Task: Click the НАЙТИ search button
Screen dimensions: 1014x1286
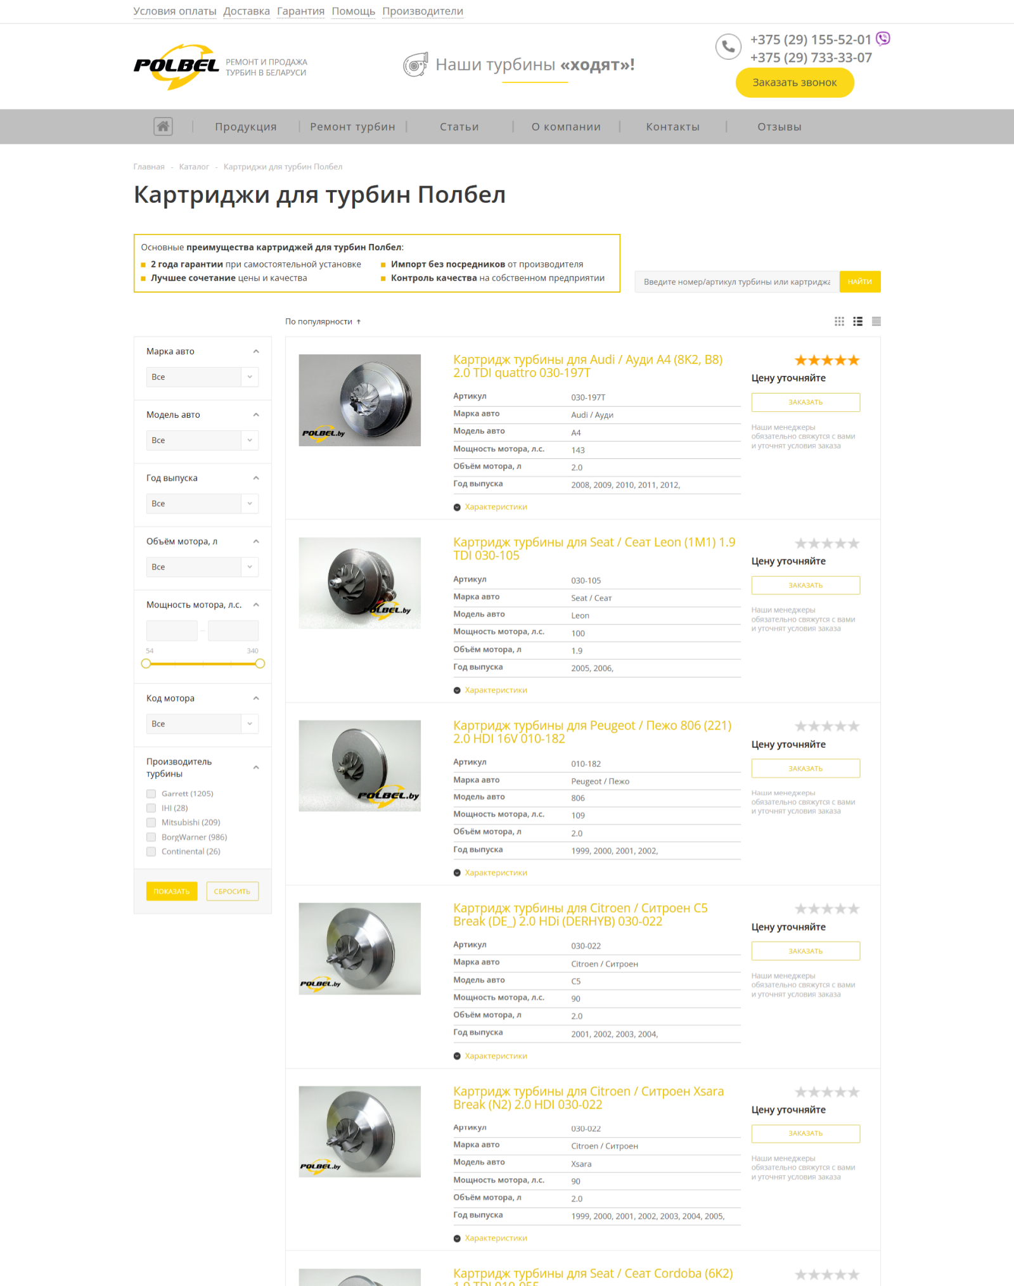Action: 860,281
